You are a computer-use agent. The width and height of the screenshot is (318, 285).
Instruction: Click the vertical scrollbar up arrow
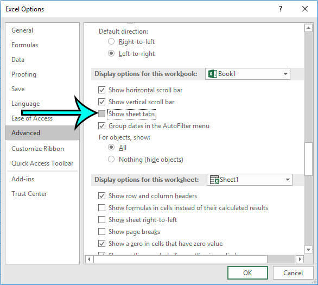pos(308,28)
